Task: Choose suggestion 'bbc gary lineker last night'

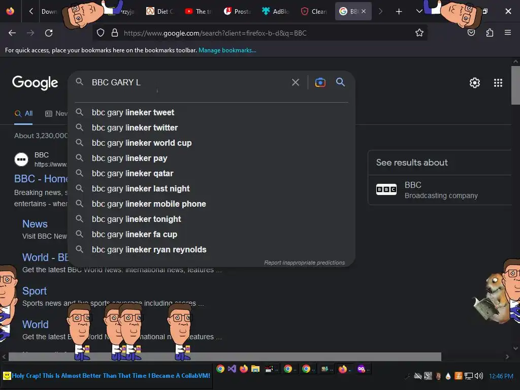Action: 212,189
